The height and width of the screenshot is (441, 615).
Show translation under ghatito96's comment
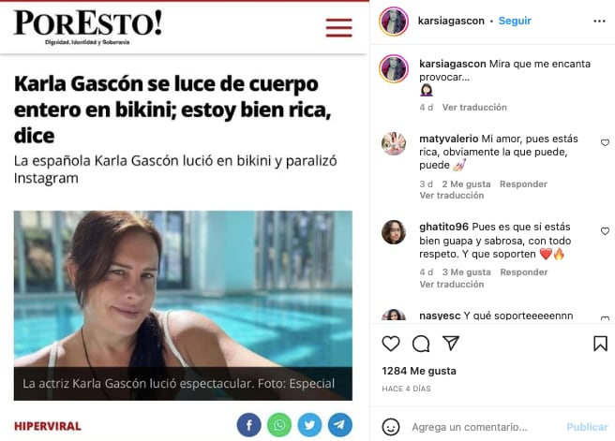[452, 284]
